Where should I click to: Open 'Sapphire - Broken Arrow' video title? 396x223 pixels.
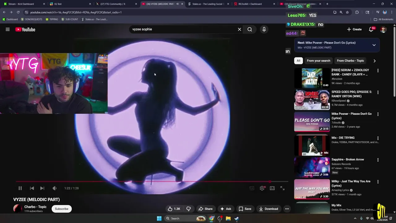pos(348,160)
